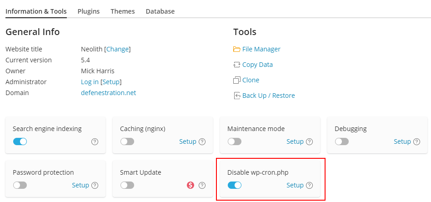Show help for Caching (nginx)
Viewport: 431px width, 202px height.
[202, 142]
